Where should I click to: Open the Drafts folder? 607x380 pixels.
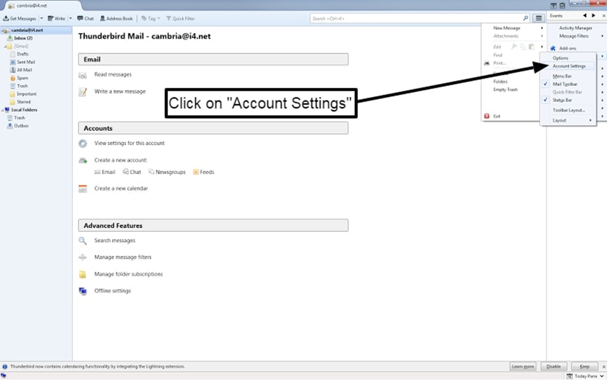pos(23,54)
